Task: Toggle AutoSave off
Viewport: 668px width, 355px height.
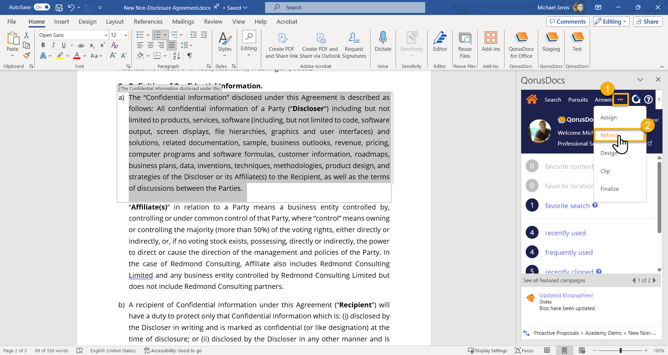Action: [x=42, y=7]
